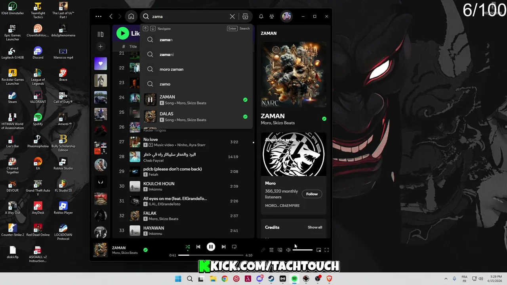Click the big green Play button
Image resolution: width=507 pixels, height=285 pixels.
point(123,34)
